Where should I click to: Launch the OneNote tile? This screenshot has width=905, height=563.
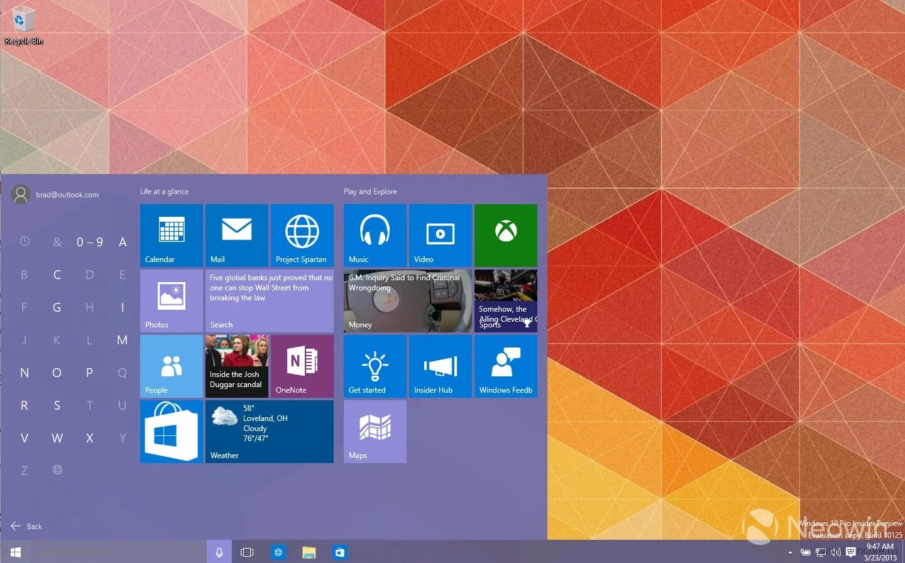pos(302,366)
